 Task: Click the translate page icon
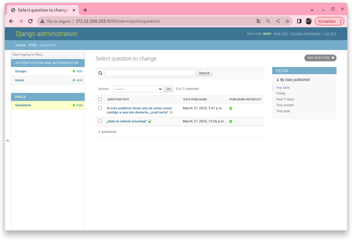[259, 21]
